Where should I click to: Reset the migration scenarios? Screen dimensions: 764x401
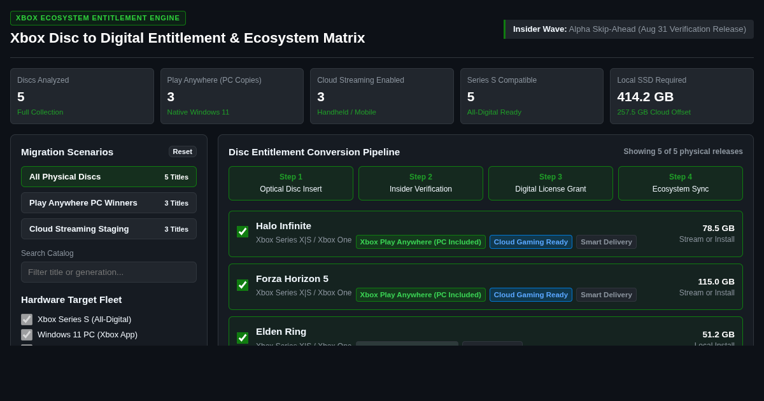(x=183, y=151)
